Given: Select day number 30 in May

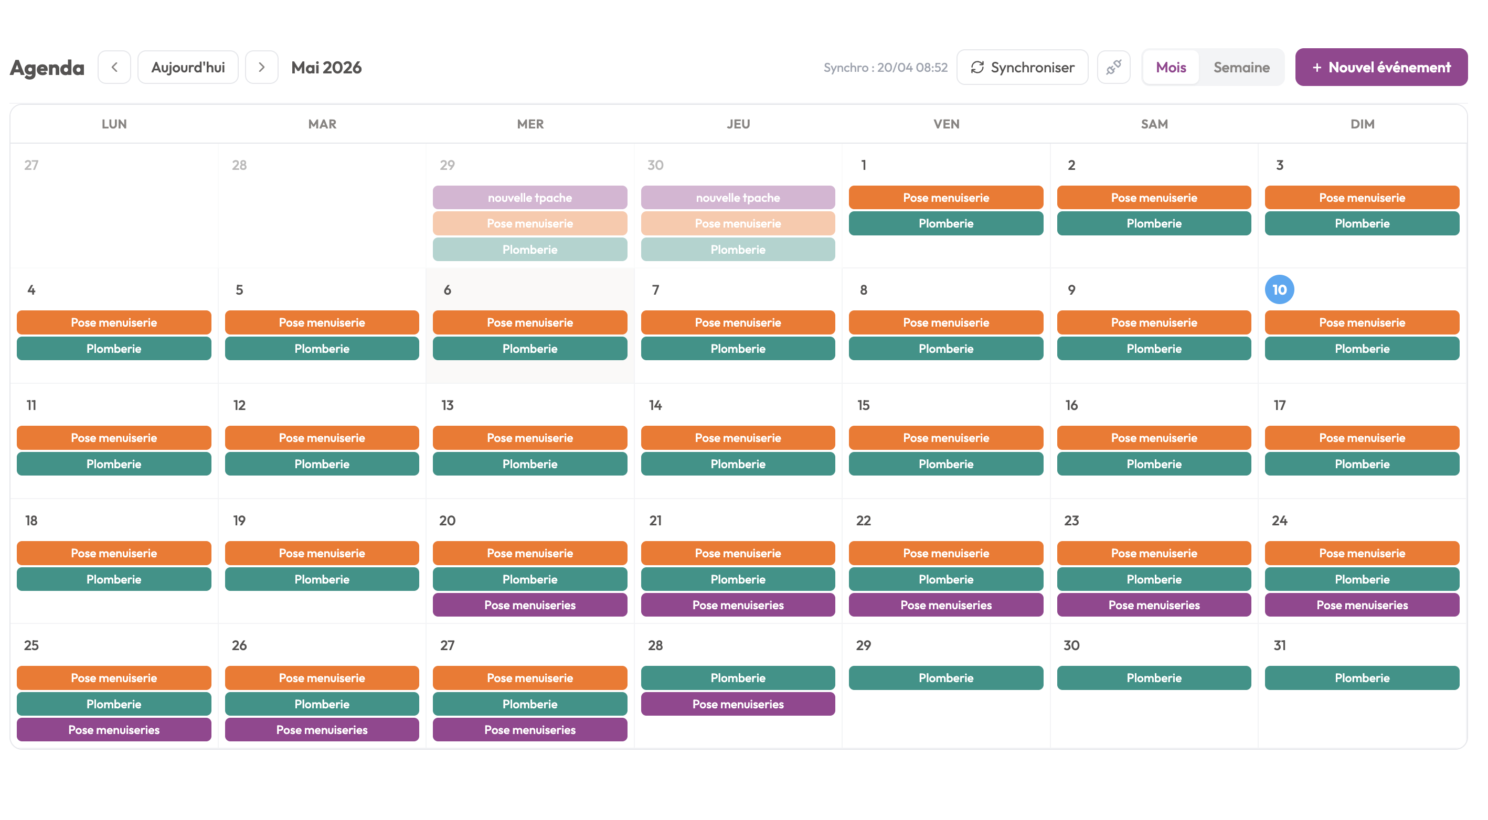Looking at the screenshot, I should coord(1071,645).
